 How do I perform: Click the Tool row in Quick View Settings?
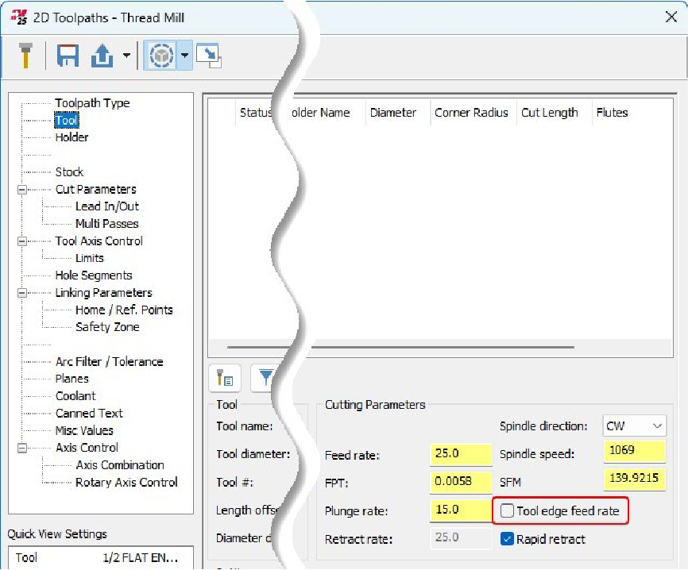[100, 558]
